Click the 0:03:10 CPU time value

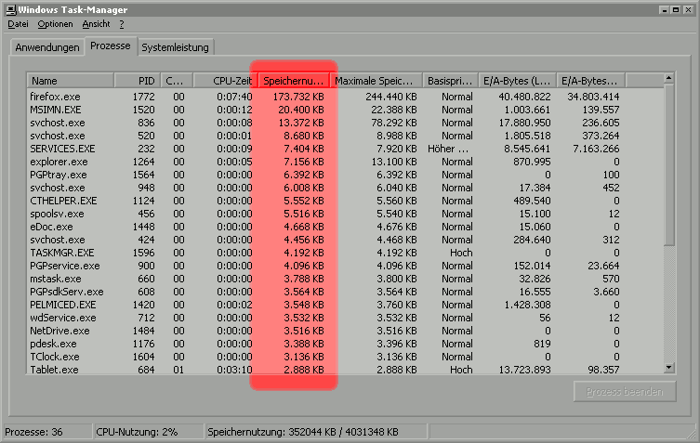pos(234,370)
